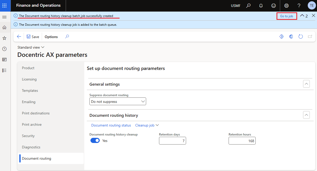317x171 pixels.
Task: Click the notifications bell icon
Action: tap(261, 6)
